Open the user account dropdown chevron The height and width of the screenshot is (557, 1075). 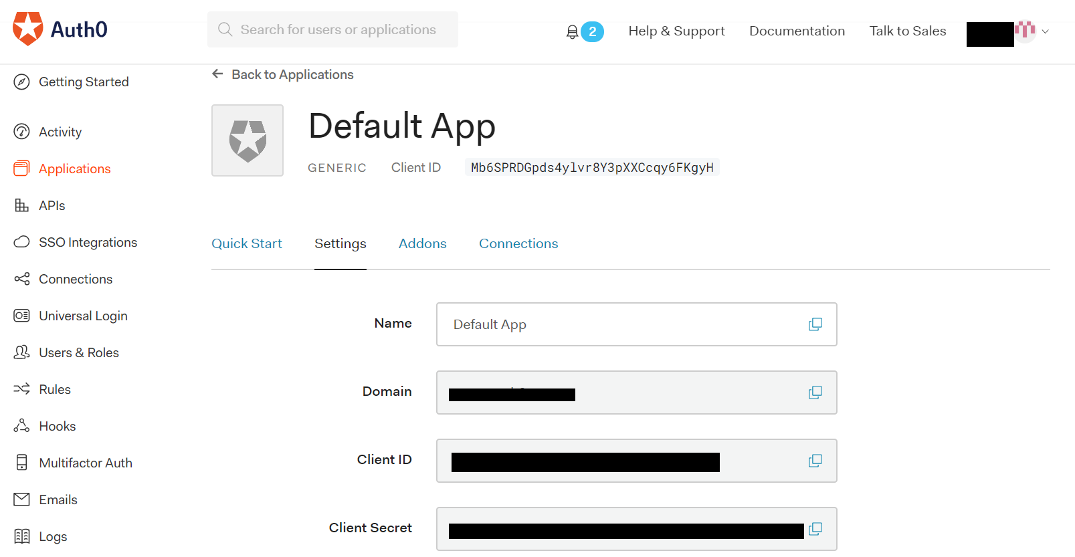coord(1045,31)
